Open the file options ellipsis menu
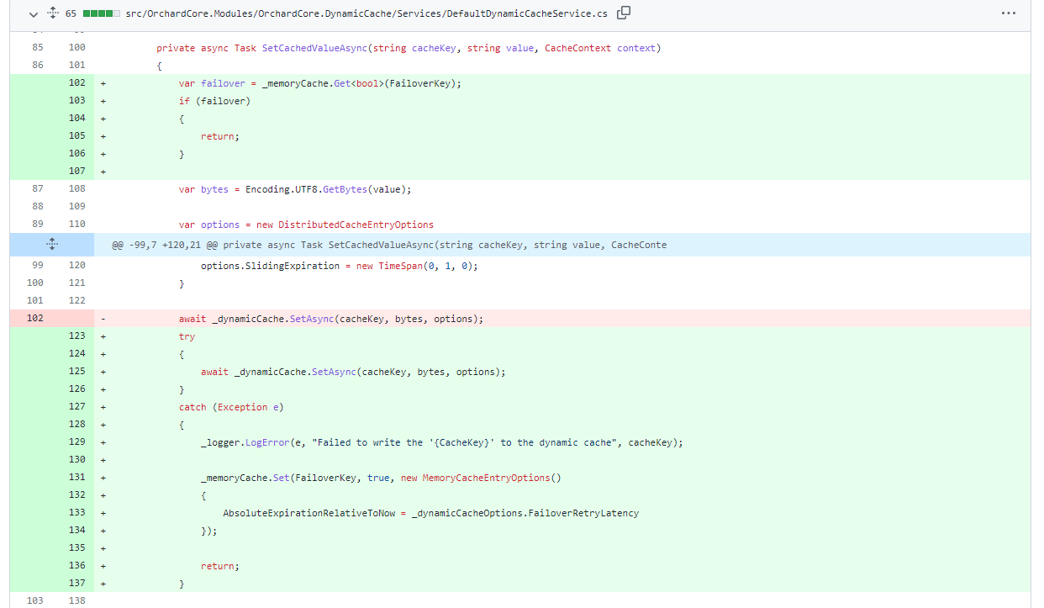 1009,13
